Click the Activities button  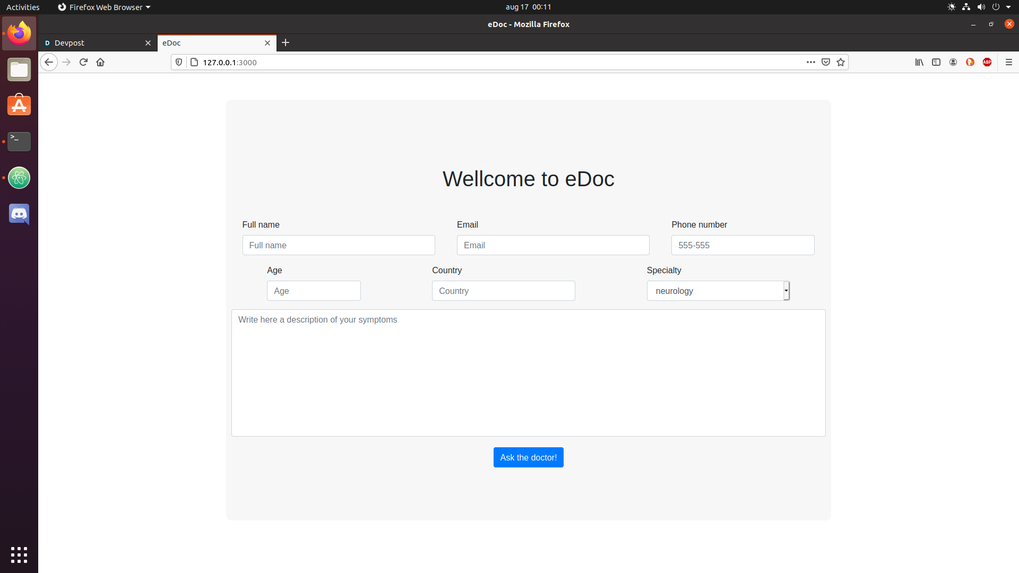[x=23, y=7]
